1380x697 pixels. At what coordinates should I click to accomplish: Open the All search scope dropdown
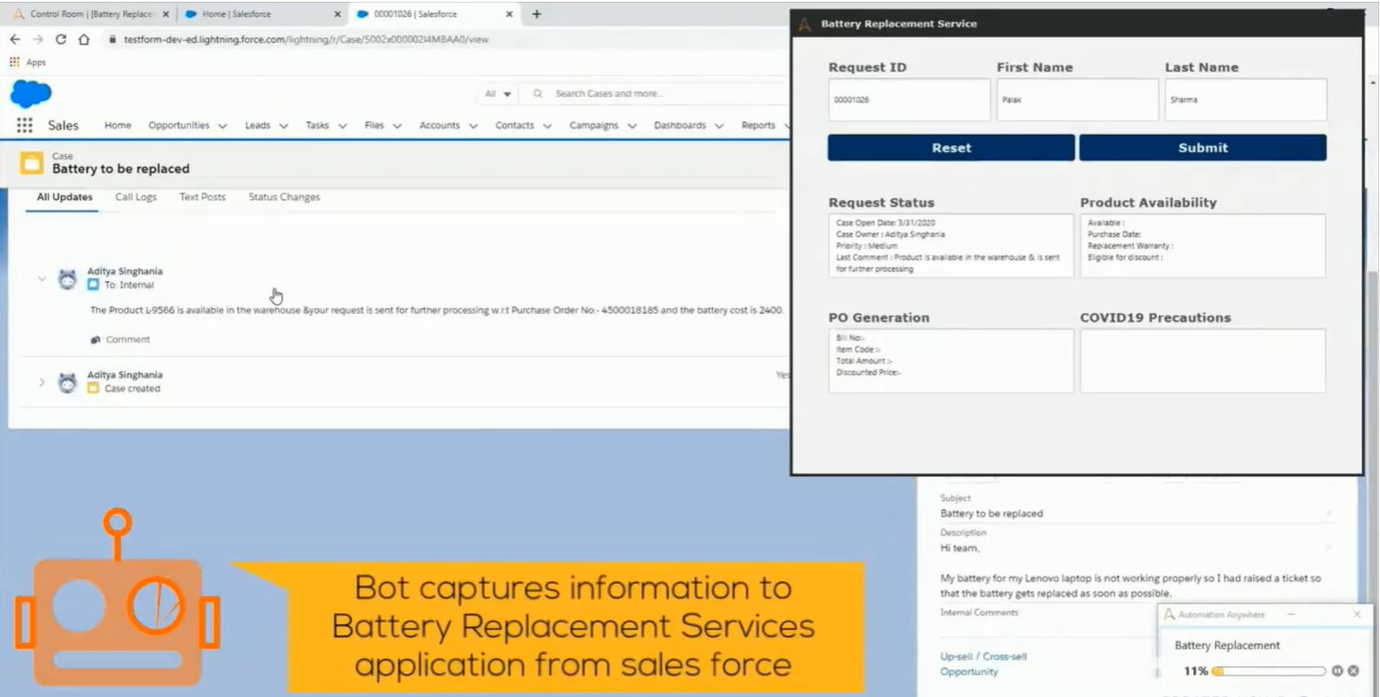point(498,93)
